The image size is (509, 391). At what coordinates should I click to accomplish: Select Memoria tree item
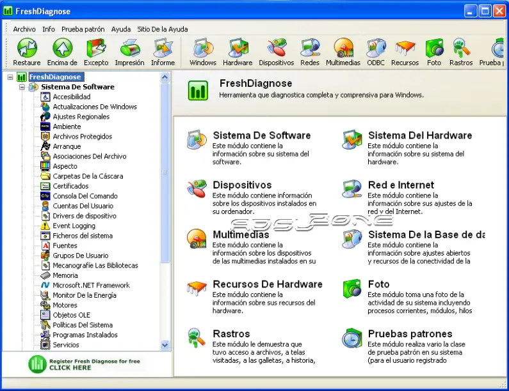[x=65, y=275]
